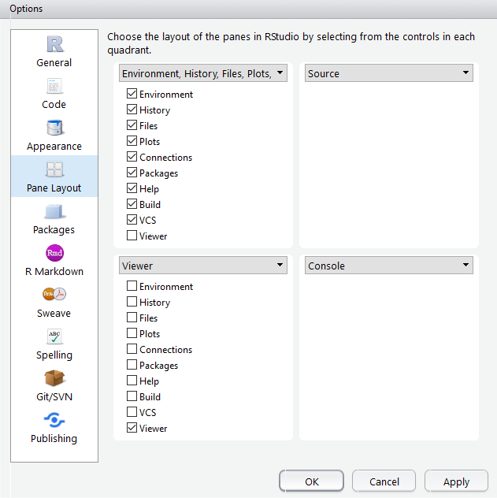Viewport: 497px width, 498px height.
Task: Select the Code section icon
Action: 54,86
